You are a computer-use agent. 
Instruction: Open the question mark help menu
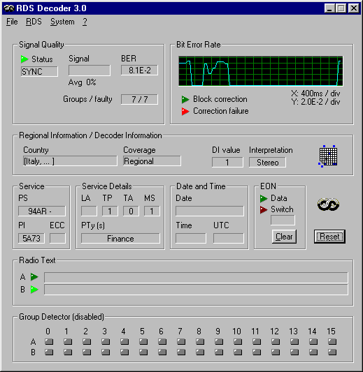click(x=85, y=22)
